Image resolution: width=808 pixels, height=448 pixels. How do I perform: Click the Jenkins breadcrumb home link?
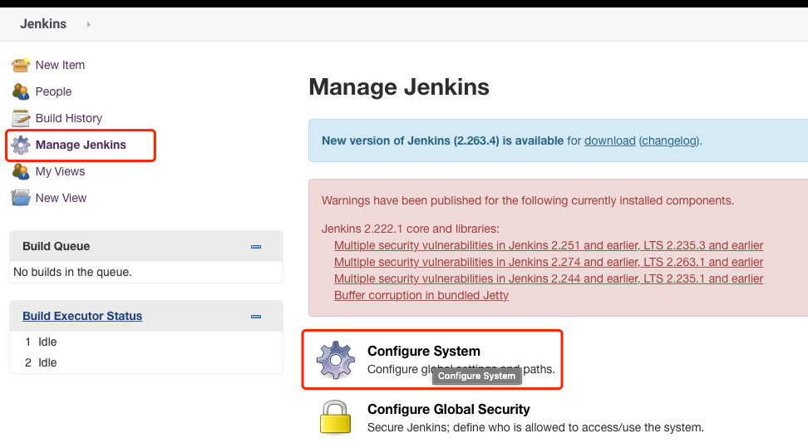coord(43,24)
